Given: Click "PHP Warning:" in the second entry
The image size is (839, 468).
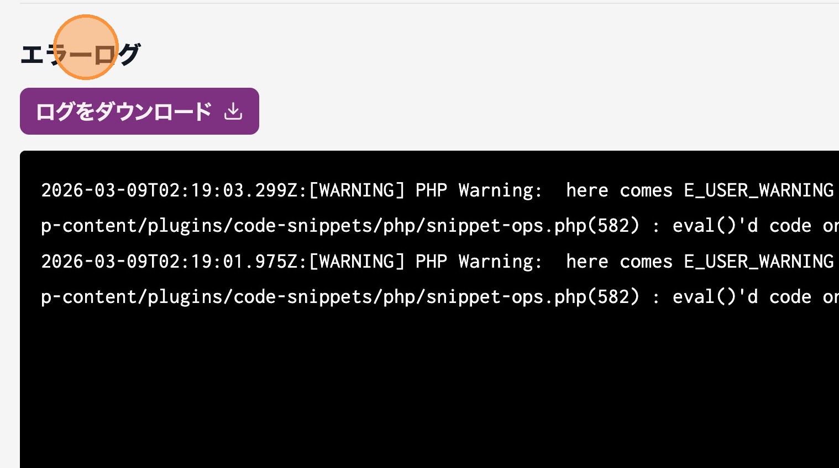Looking at the screenshot, I should (x=479, y=262).
